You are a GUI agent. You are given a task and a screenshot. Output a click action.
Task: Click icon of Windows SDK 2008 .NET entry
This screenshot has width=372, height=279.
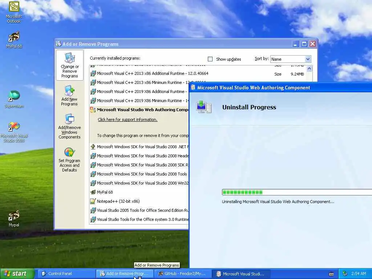point(93,147)
